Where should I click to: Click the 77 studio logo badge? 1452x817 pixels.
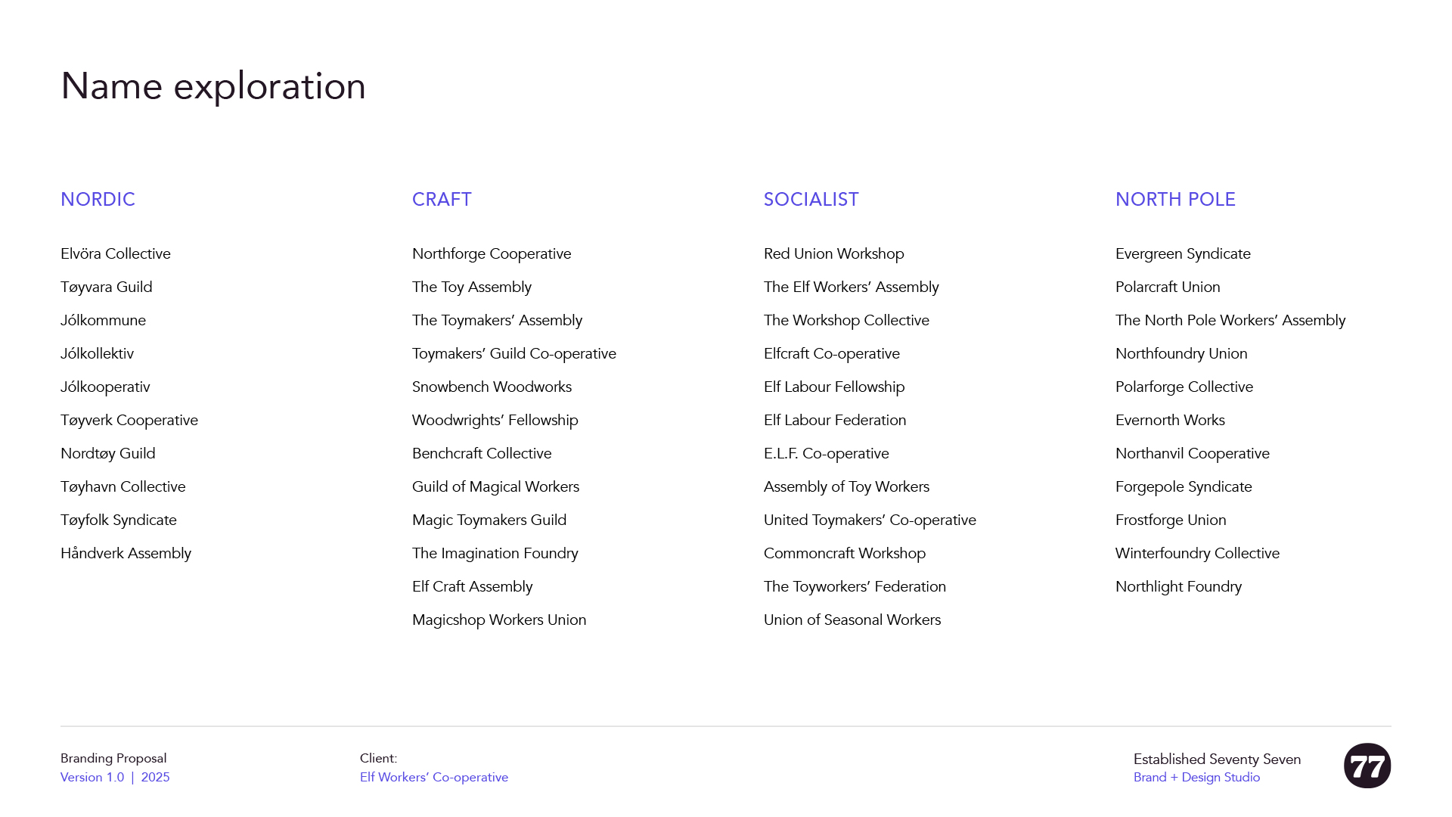[x=1367, y=766]
